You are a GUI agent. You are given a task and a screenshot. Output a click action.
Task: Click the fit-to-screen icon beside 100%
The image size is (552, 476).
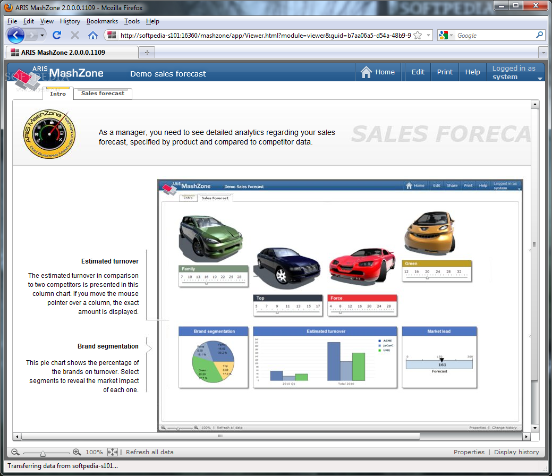point(113,452)
